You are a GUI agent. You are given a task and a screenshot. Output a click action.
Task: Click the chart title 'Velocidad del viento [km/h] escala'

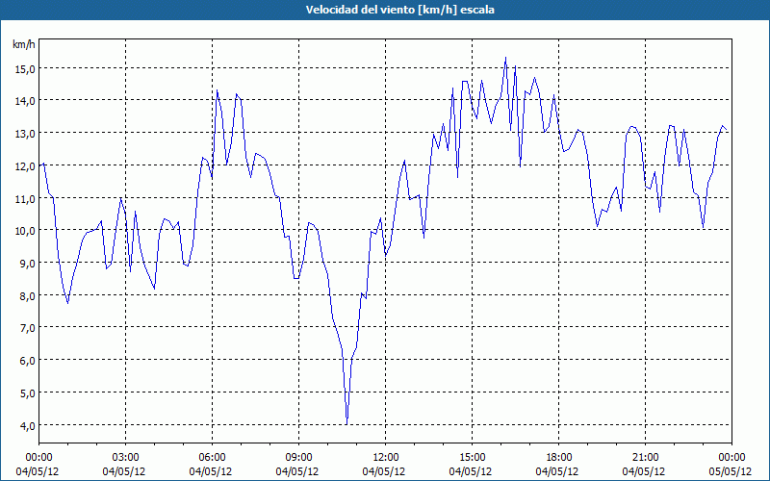(399, 10)
